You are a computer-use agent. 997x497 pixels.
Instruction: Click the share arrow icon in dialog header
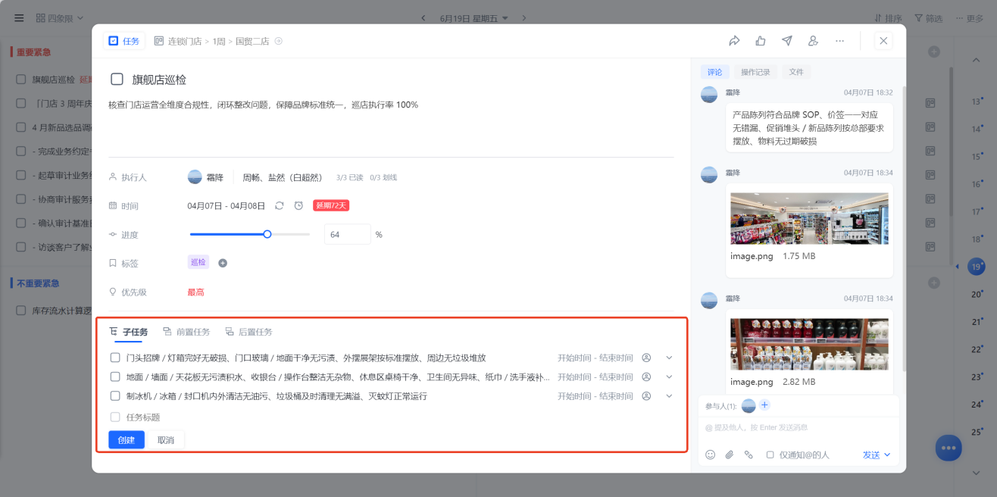(734, 41)
